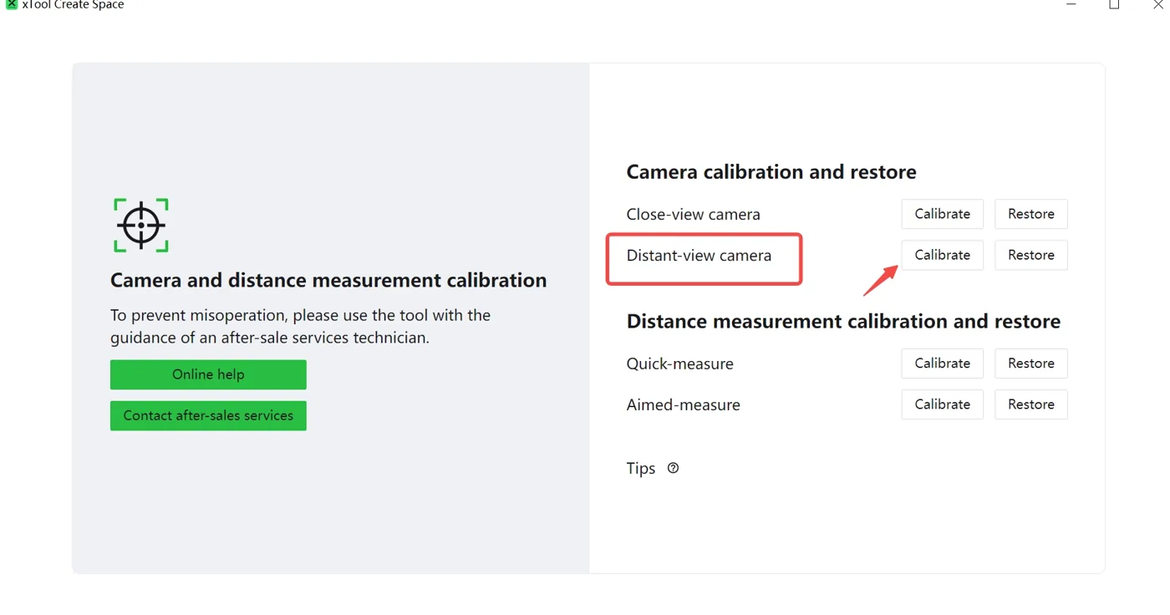Click the Tips question mark icon

coord(673,468)
